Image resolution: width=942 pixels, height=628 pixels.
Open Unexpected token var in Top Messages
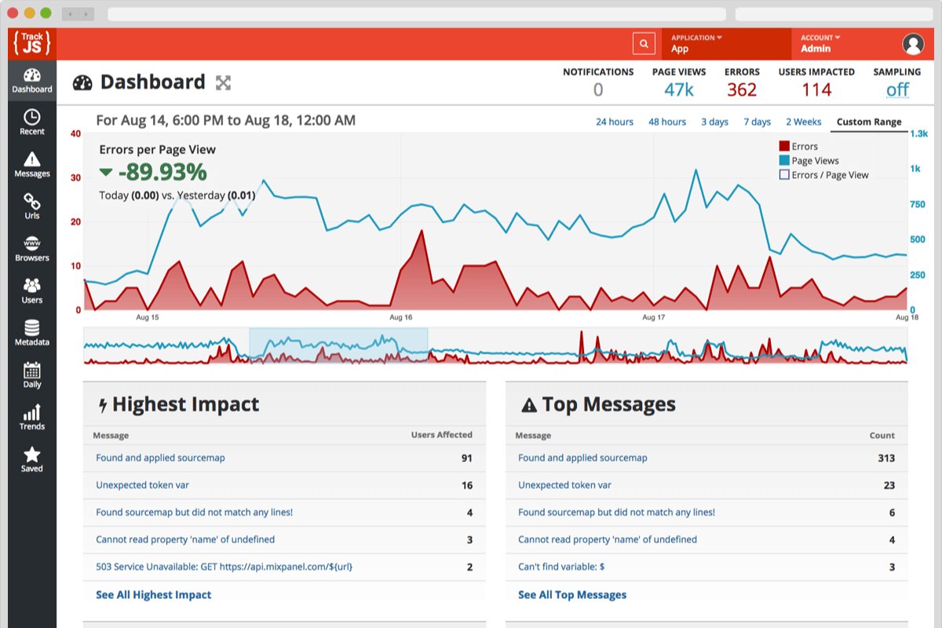tap(564, 485)
